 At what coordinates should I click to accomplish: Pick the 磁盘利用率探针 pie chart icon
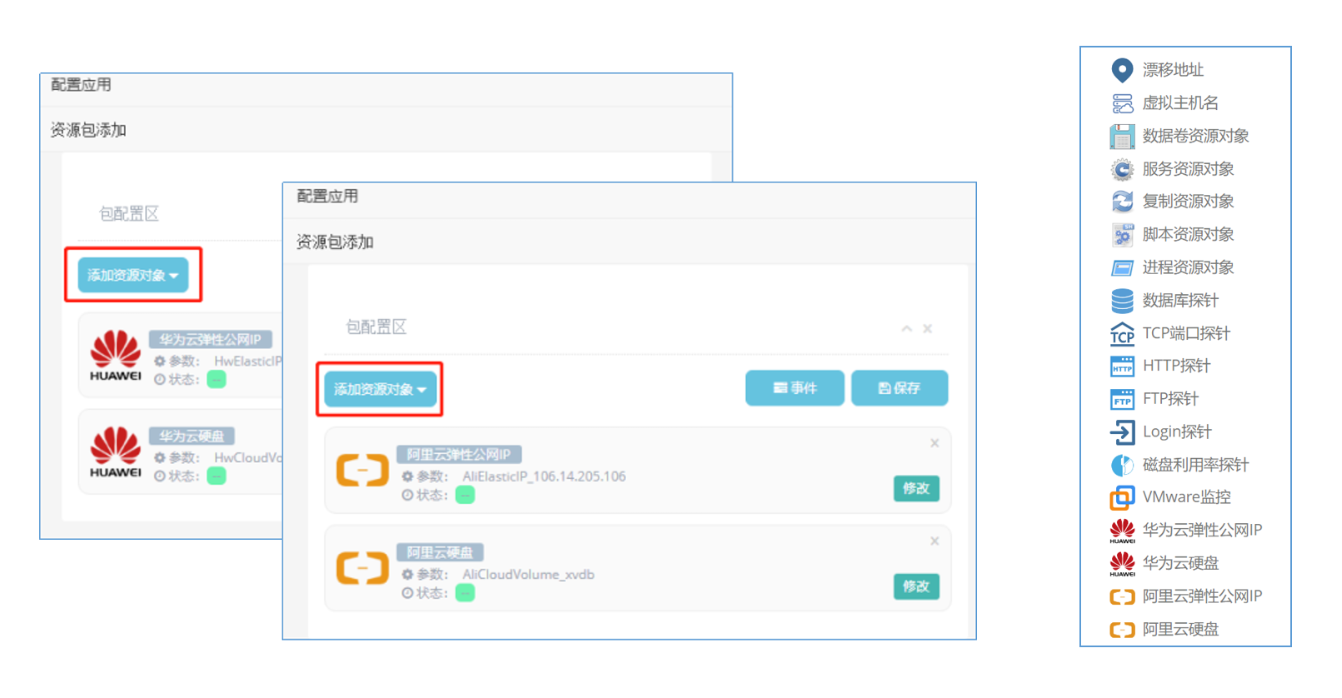(x=1122, y=465)
